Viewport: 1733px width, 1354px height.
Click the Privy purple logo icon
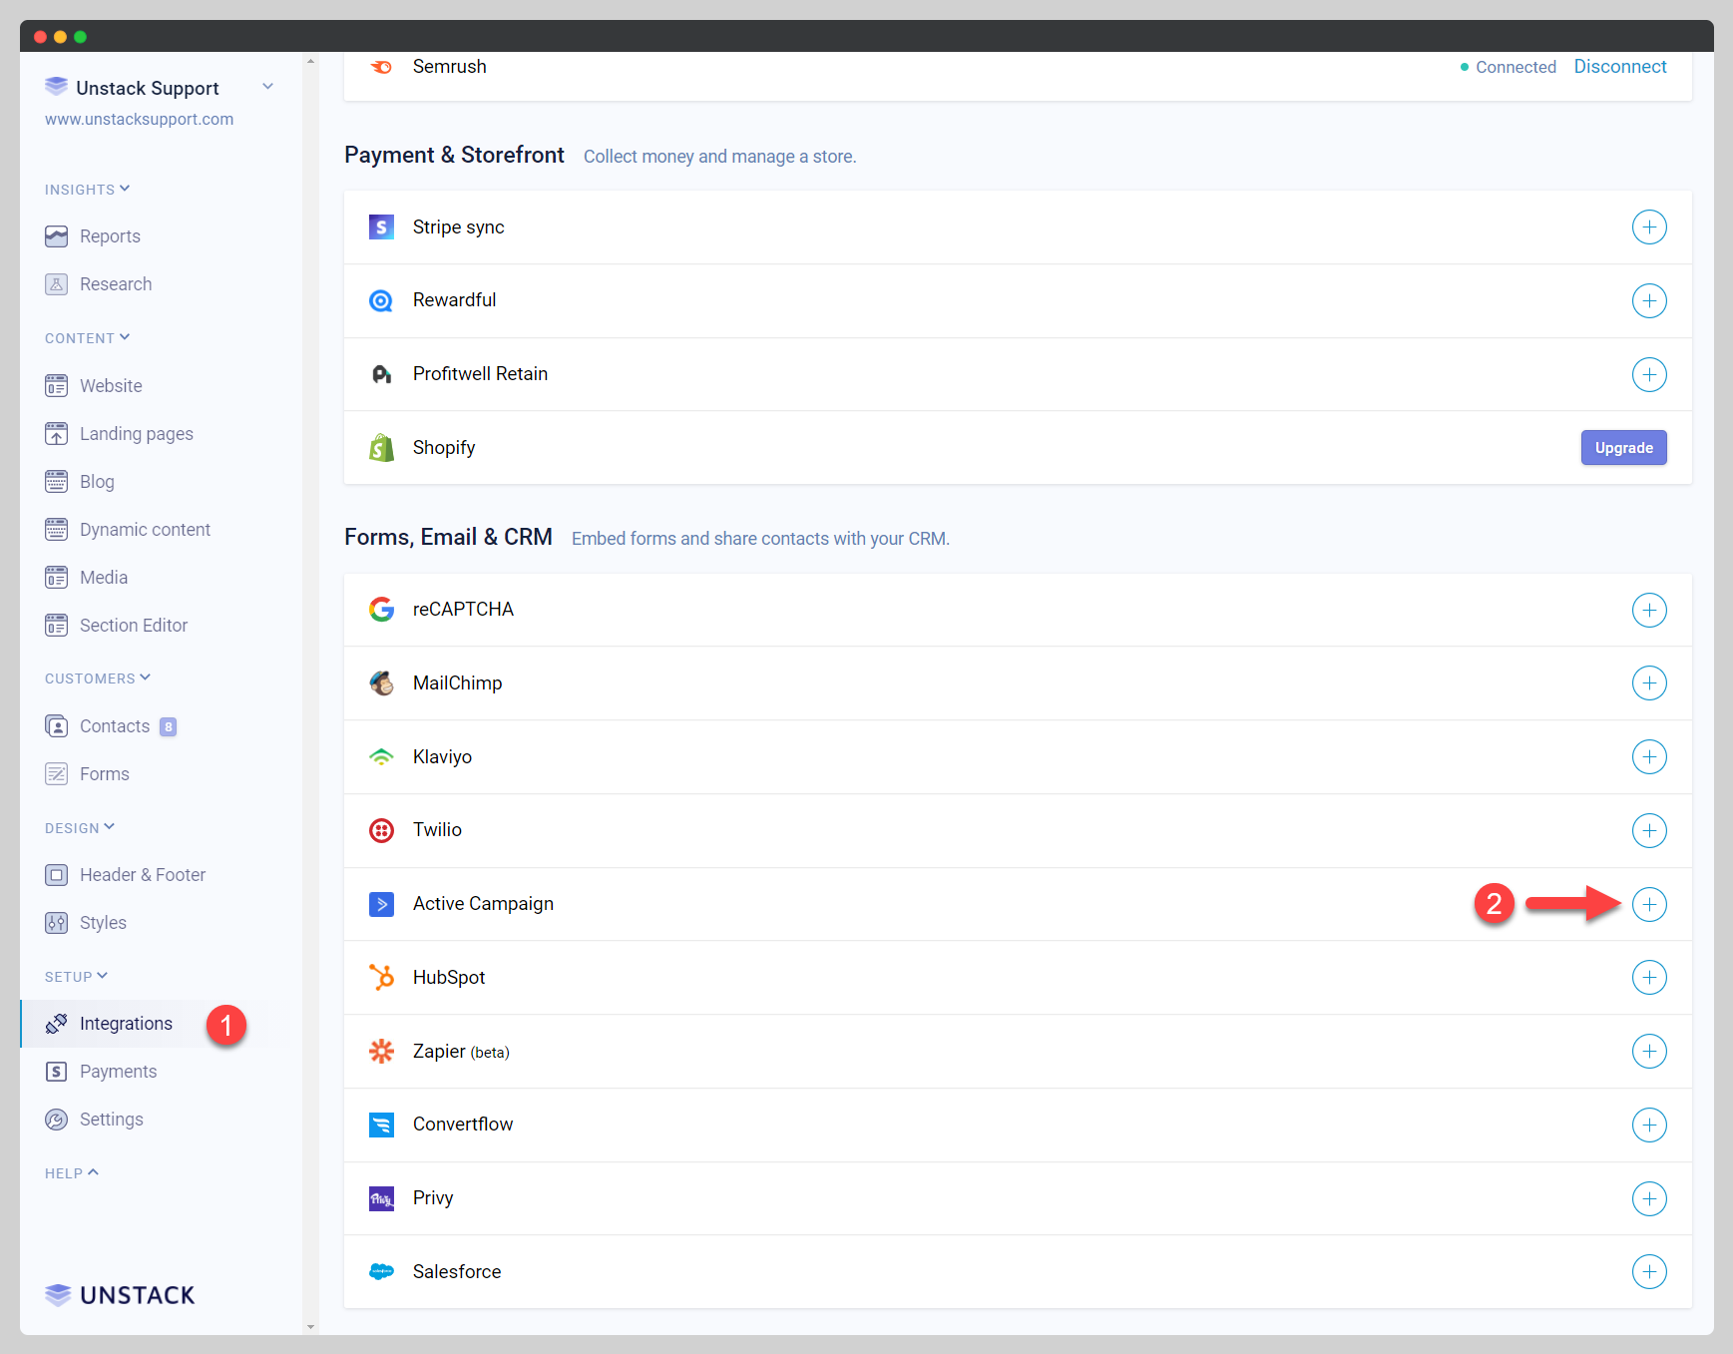point(381,1198)
